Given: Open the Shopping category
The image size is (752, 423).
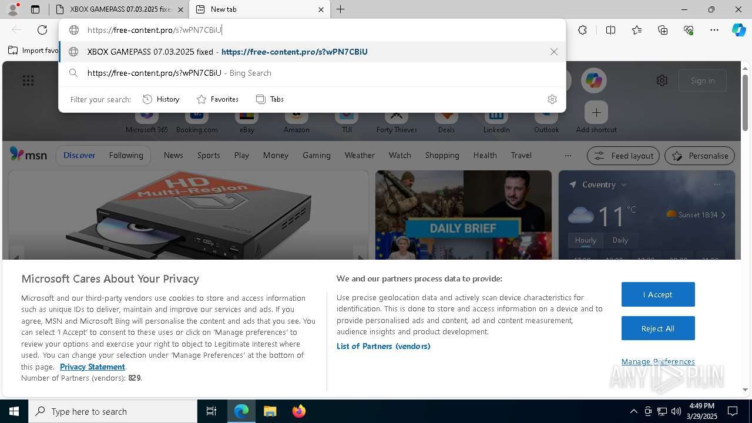Looking at the screenshot, I should pos(442,155).
